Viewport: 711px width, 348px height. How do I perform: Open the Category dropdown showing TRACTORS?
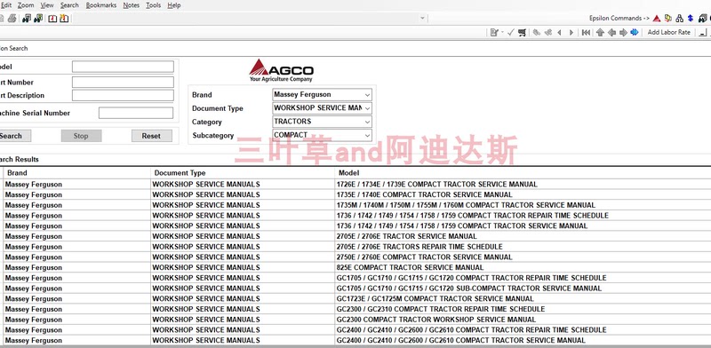click(322, 122)
